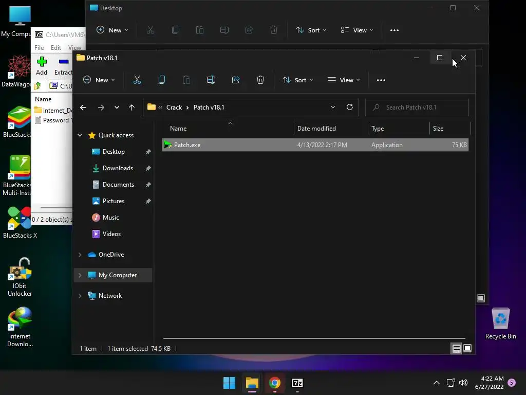Open recent locations chevron next to forward arrow

coord(117,107)
